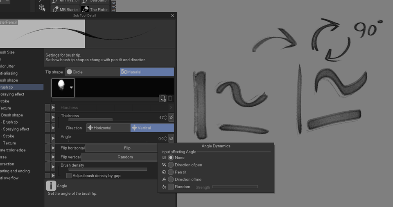
Task: Delete the selected brush tip material
Action: coord(170,98)
